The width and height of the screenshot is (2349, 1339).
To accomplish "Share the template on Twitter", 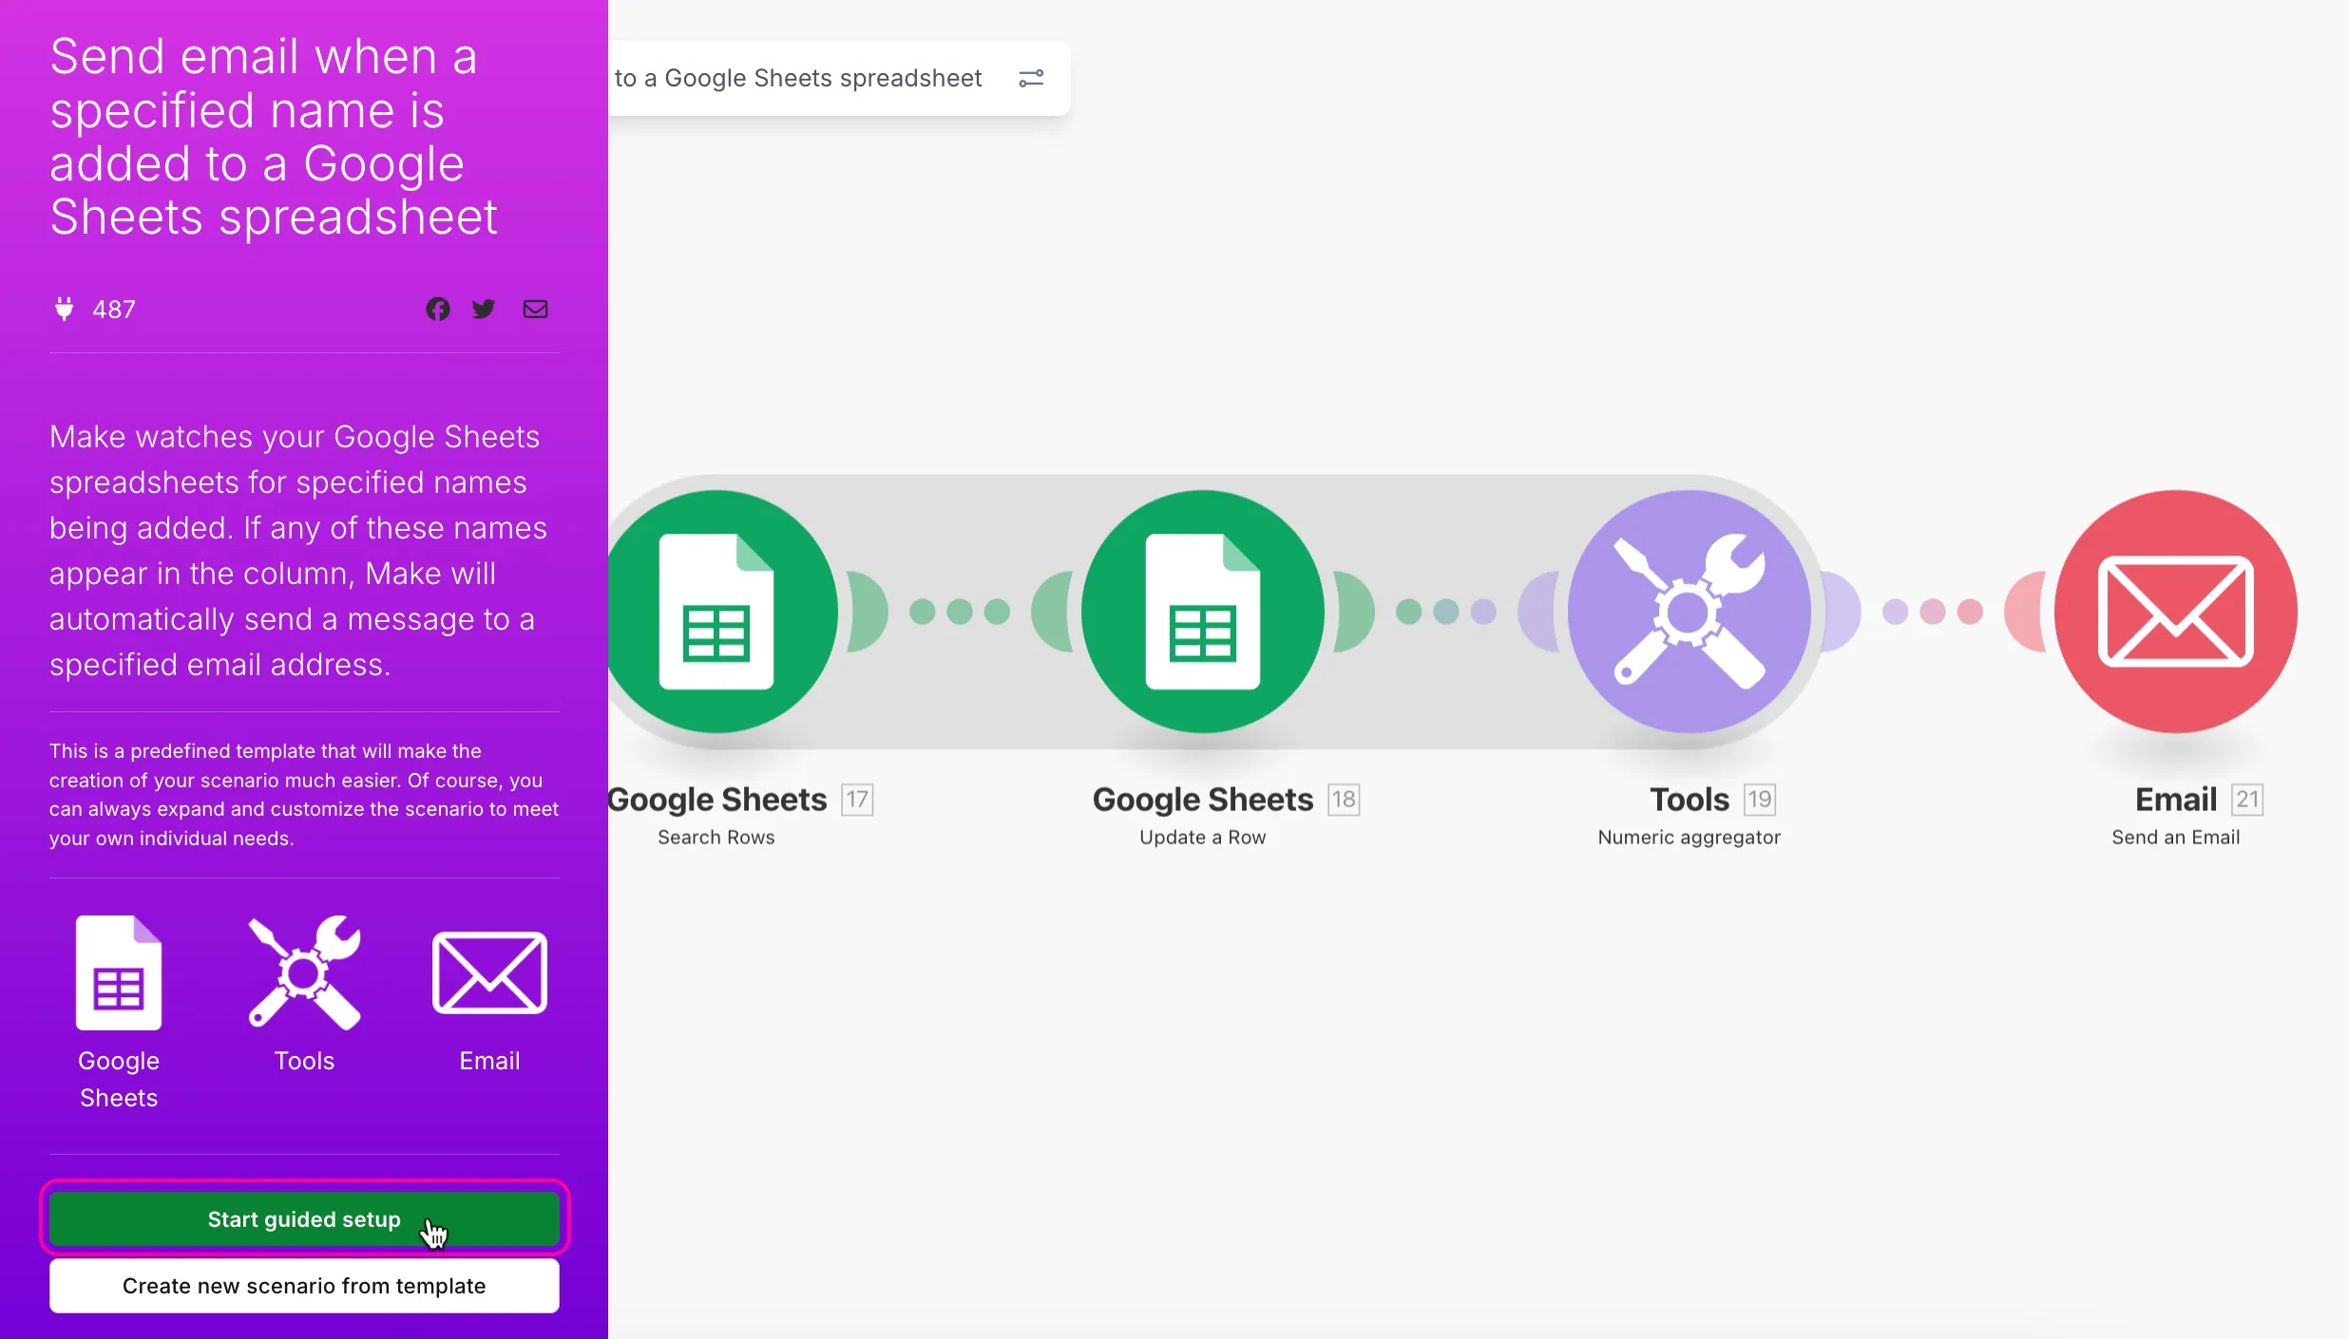I will coord(484,309).
